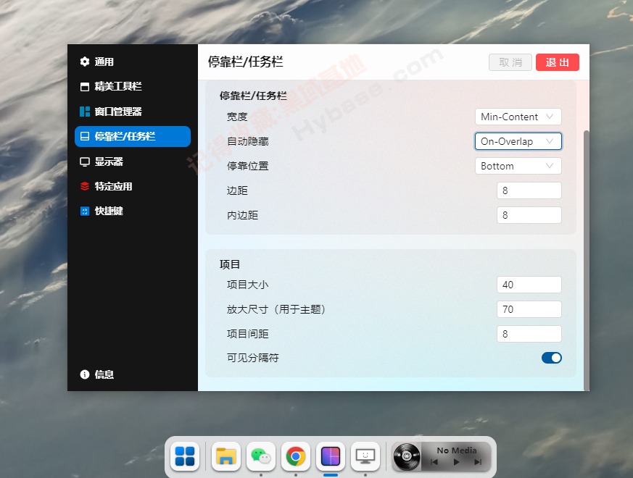Click the 放大尺寸 field showing 70
633x478 pixels.
pos(529,309)
